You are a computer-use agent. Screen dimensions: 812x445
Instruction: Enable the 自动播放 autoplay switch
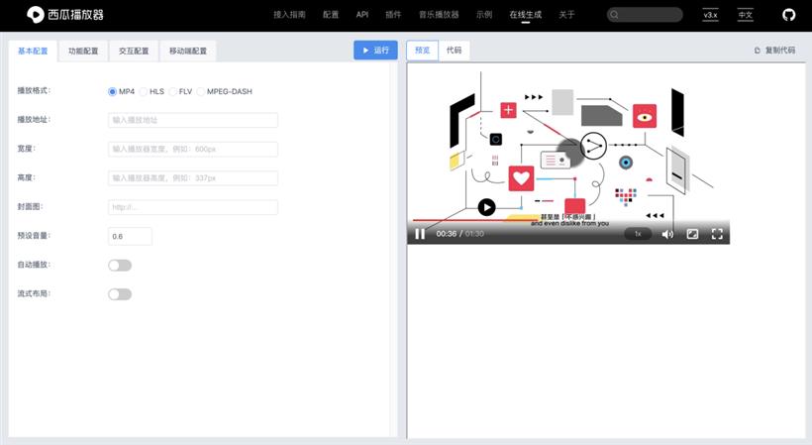point(120,266)
